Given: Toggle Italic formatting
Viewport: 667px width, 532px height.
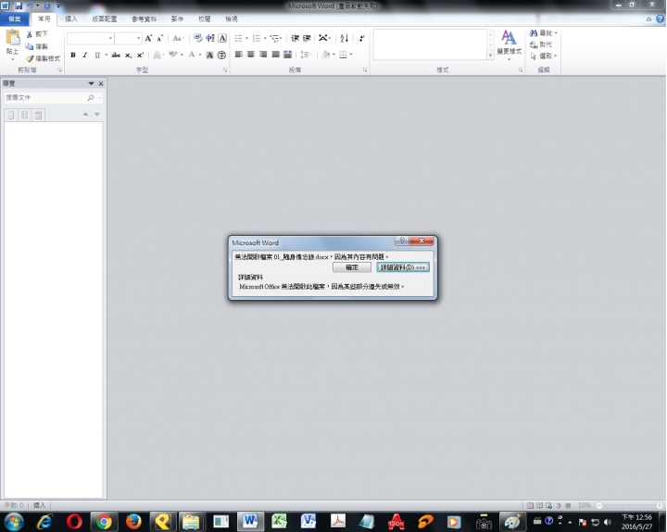Looking at the screenshot, I should (85, 55).
